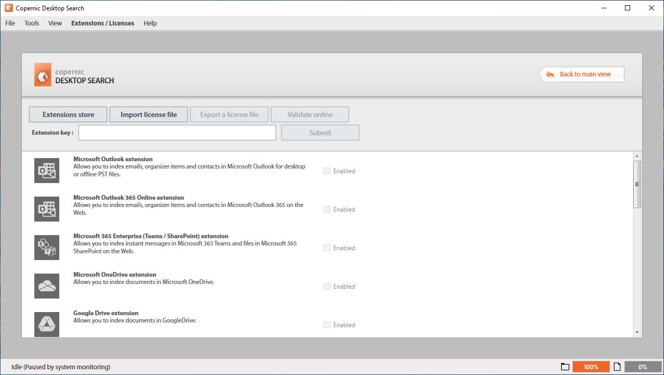This screenshot has width=664, height=375.
Task: Click 'Allows you to index documents in GoogleDrive.' text
Action: pos(135,320)
